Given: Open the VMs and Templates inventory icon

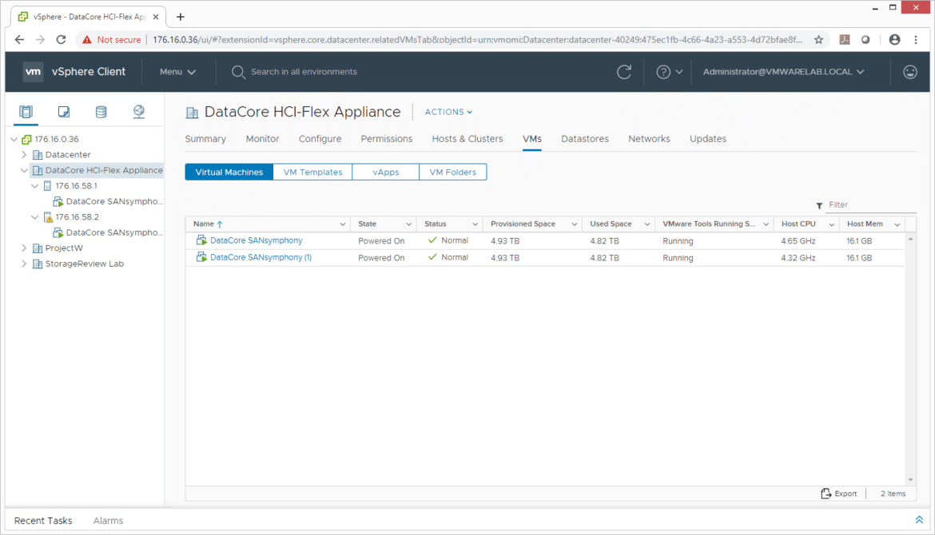Looking at the screenshot, I should coord(63,112).
